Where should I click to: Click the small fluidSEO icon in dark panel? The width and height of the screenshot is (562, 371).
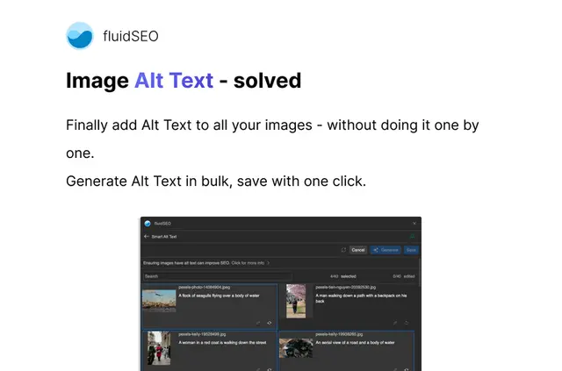(x=148, y=224)
